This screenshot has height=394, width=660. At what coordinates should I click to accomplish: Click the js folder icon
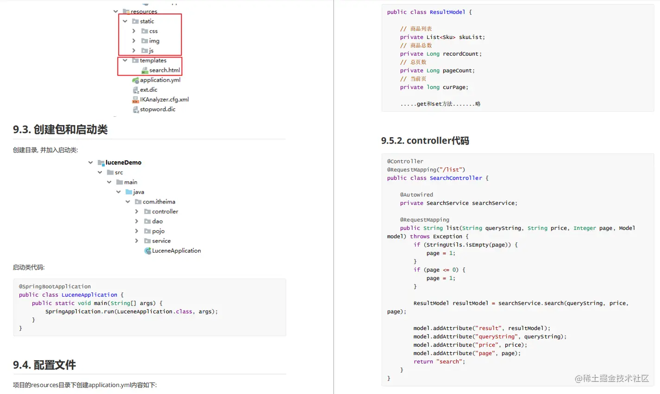[145, 51]
